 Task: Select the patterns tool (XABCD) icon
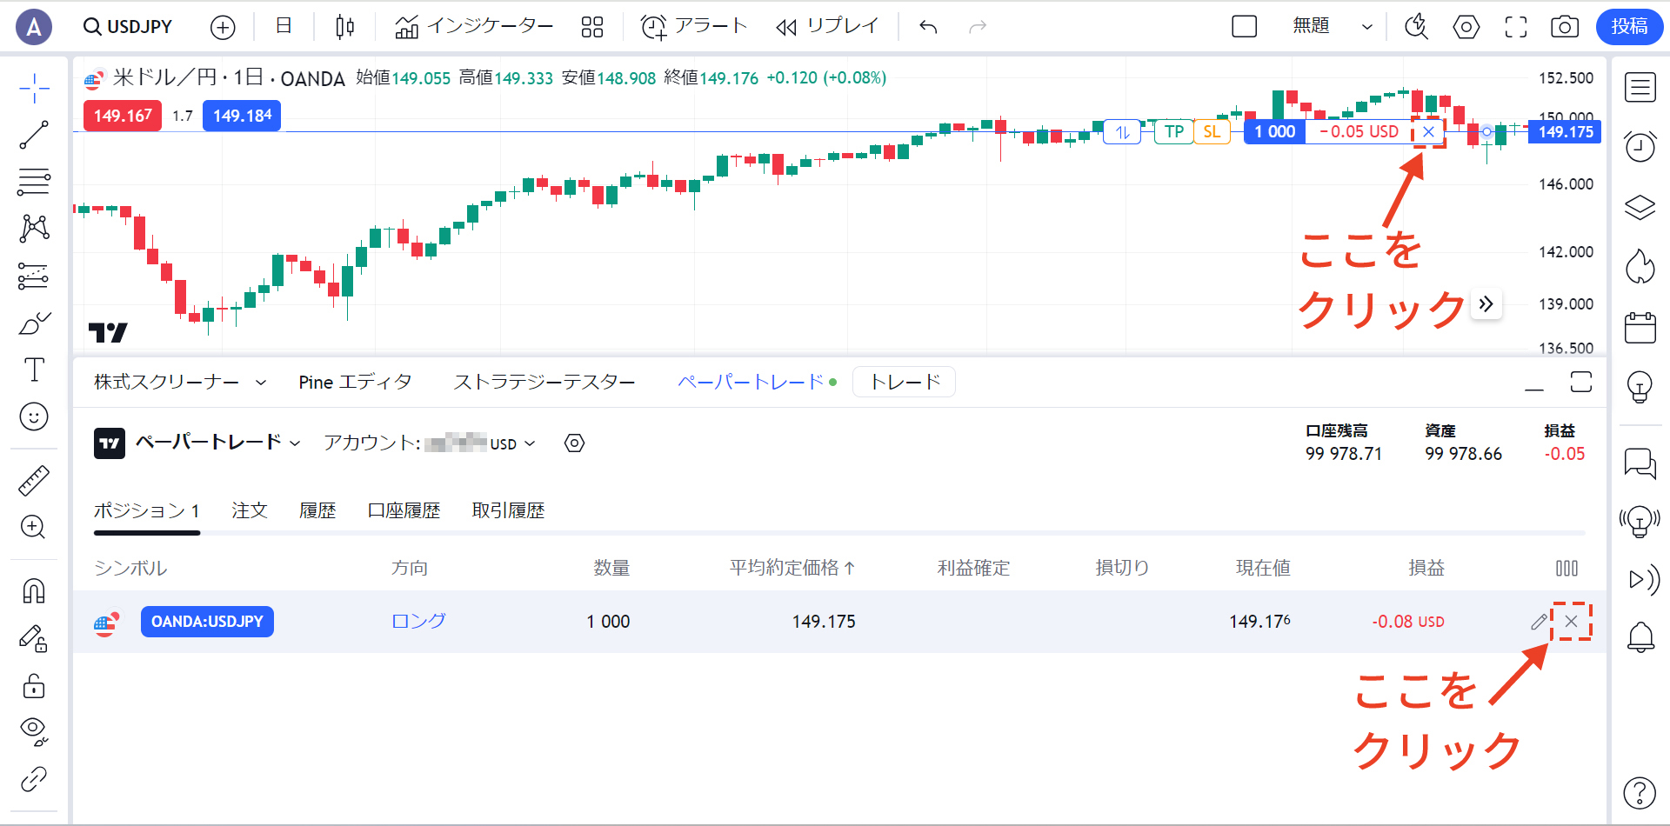[34, 229]
